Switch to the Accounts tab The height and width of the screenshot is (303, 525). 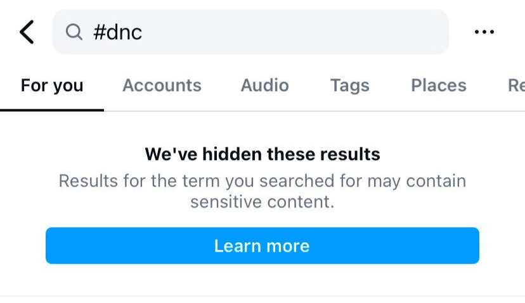click(162, 85)
